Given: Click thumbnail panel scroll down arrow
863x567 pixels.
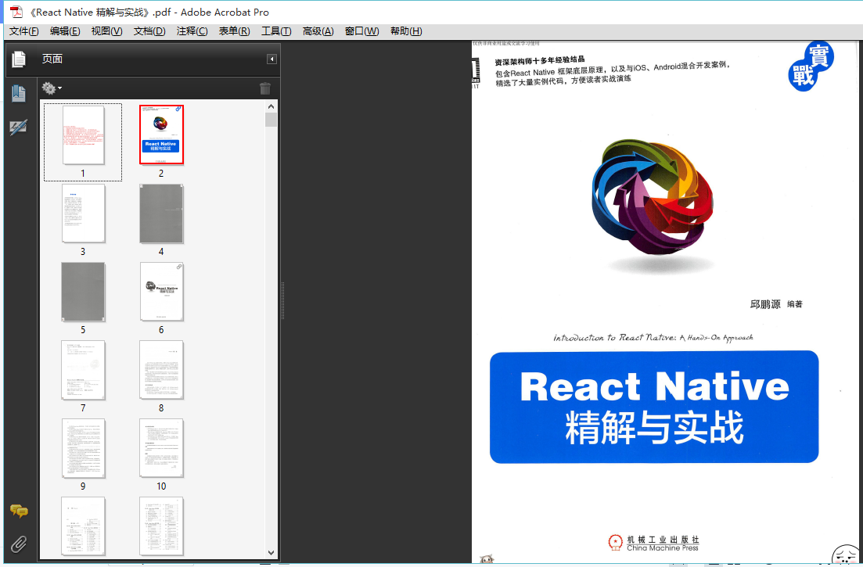Looking at the screenshot, I should pyautogui.click(x=271, y=552).
